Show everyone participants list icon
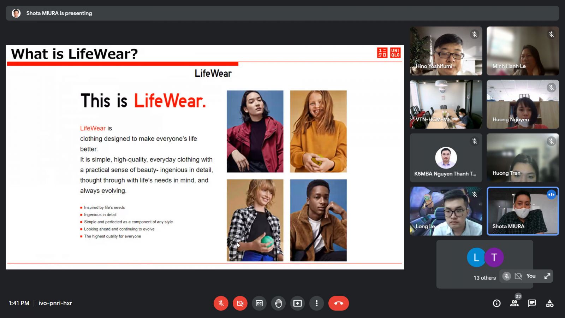 point(514,303)
